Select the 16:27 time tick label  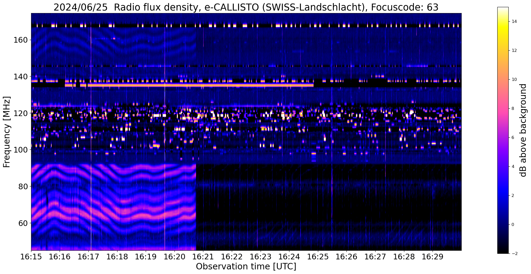point(376,257)
